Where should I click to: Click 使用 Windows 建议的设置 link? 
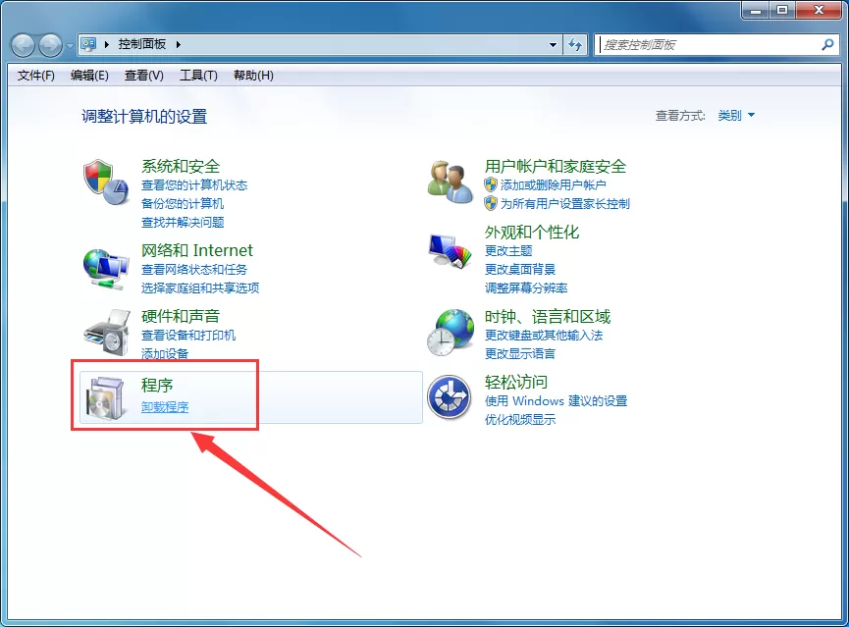pos(557,400)
